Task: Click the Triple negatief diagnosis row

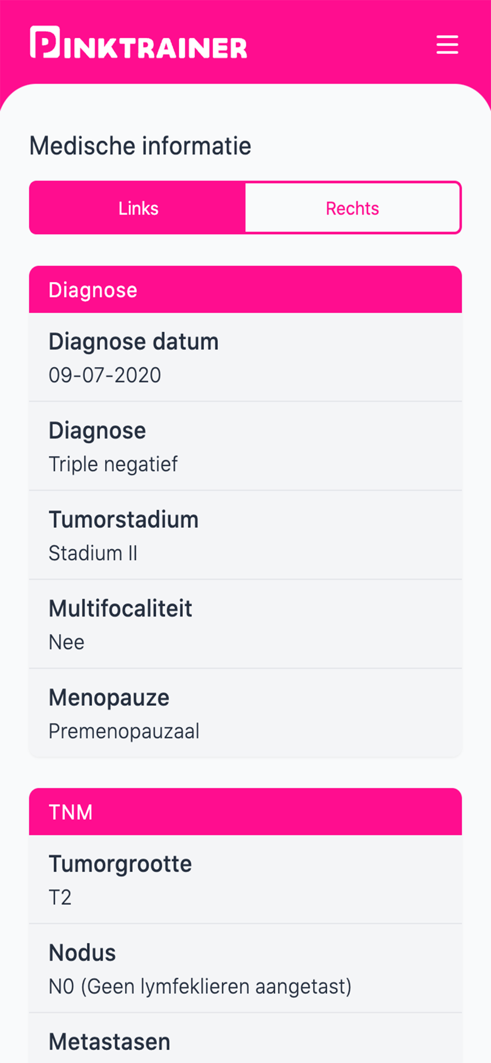Action: pyautogui.click(x=245, y=446)
